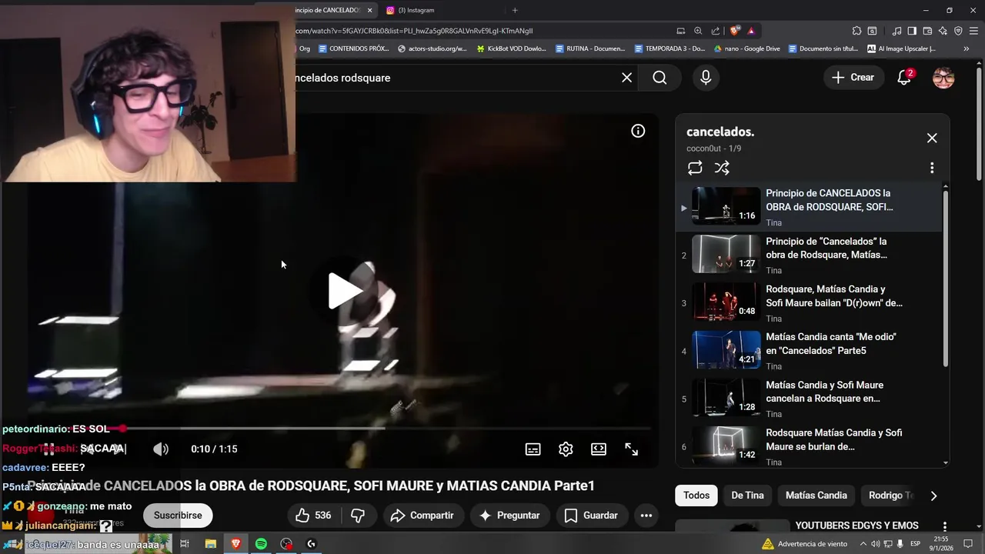Enter fullscreen on the video player

pos(631,449)
